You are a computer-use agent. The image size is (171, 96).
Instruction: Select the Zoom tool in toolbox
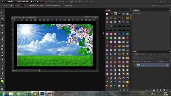tap(2, 76)
